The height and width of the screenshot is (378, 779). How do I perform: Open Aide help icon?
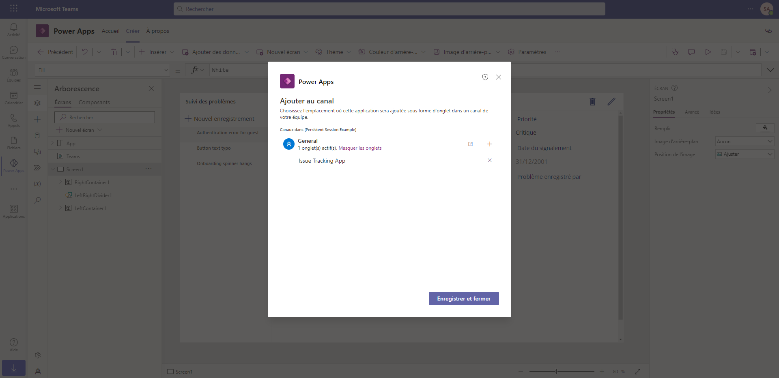(x=14, y=345)
